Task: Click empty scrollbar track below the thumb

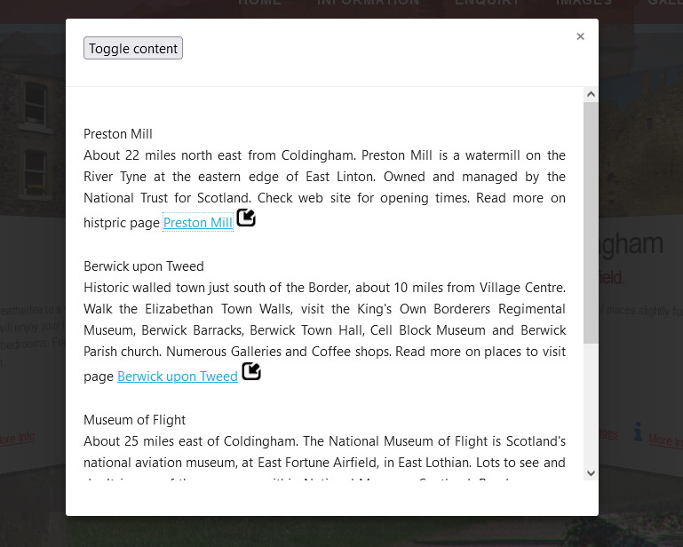Action: [x=591, y=408]
